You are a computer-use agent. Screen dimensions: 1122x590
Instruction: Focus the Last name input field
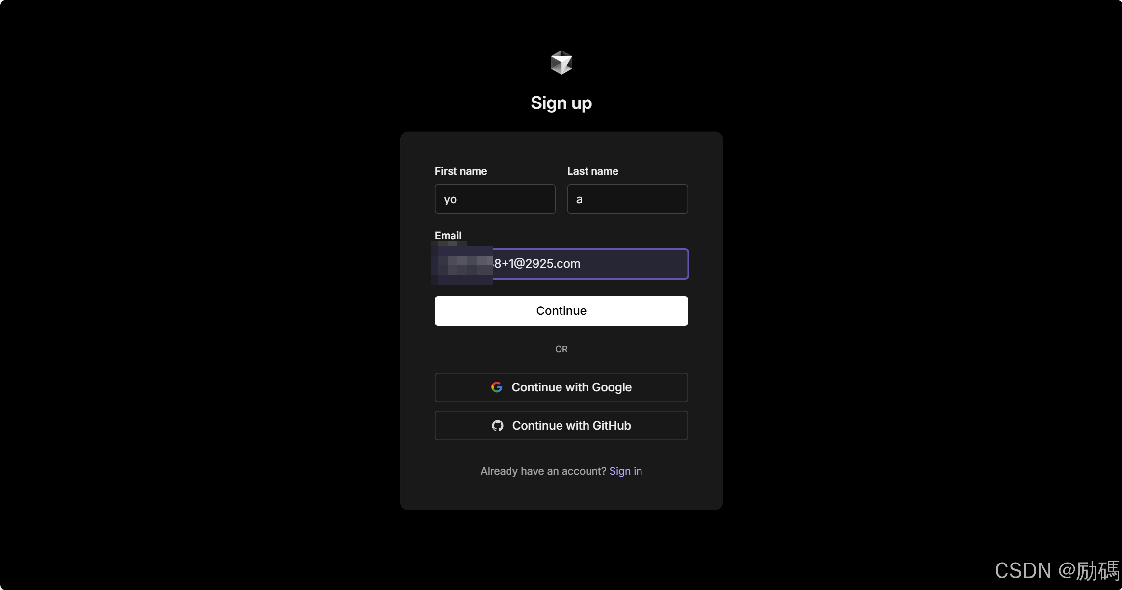(627, 199)
